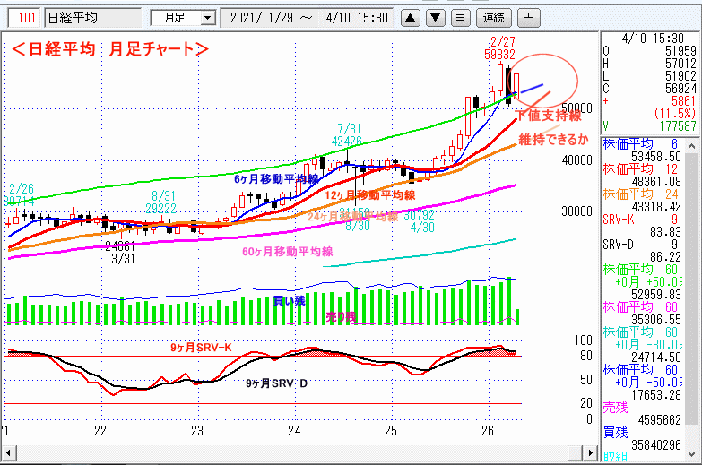Click the 9ヶ月SRV-D label
Image resolution: width=702 pixels, height=465 pixels.
point(277,383)
